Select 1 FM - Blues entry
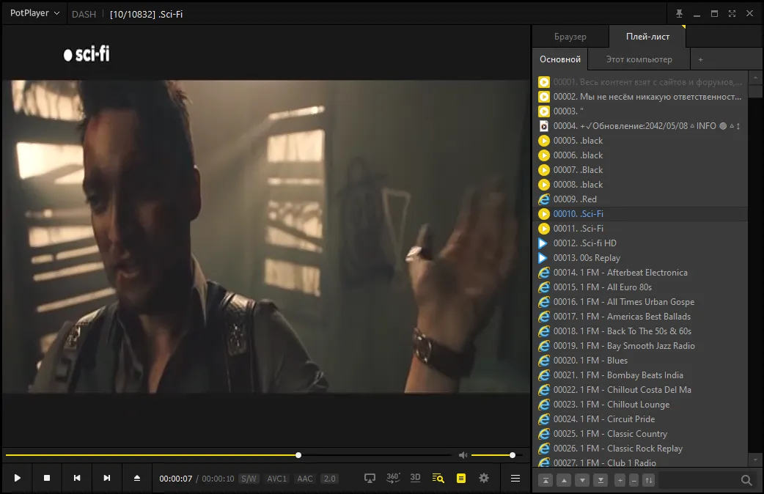The width and height of the screenshot is (764, 494). coord(640,361)
